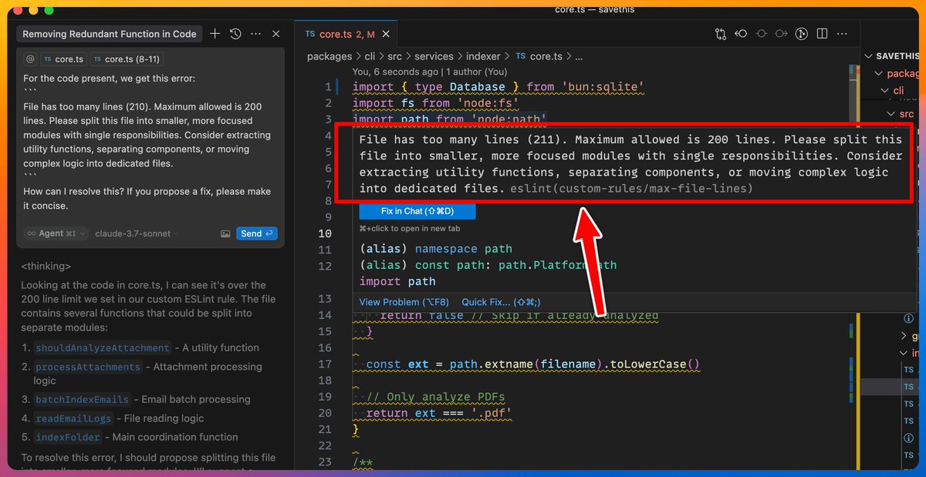926x477 pixels.
Task: Send the chat message
Action: coord(256,233)
